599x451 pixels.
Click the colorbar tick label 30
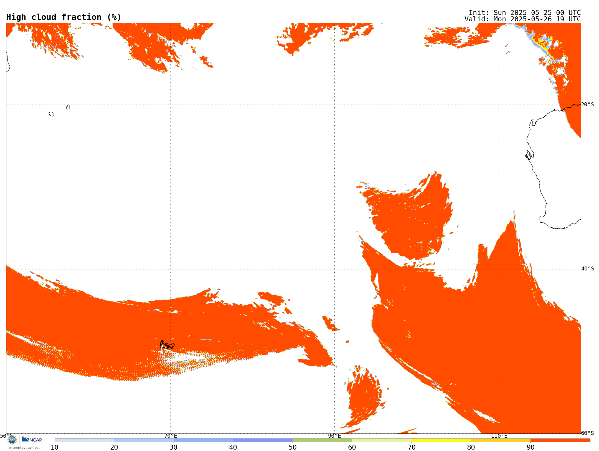174,447
